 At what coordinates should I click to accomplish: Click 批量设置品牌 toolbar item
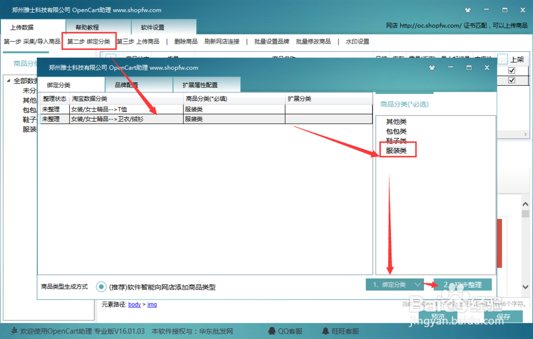(x=272, y=42)
